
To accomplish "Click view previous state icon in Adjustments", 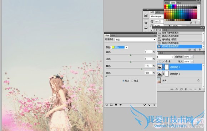I will pos(145,105).
